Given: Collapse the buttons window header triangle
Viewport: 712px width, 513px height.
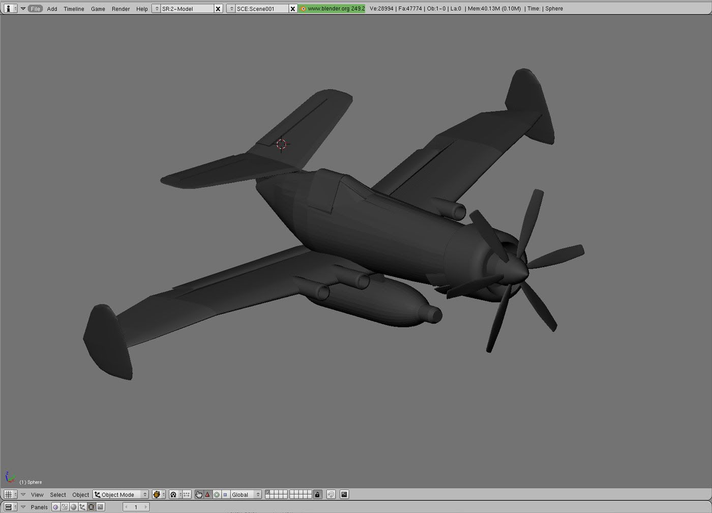Looking at the screenshot, I should [x=23, y=507].
